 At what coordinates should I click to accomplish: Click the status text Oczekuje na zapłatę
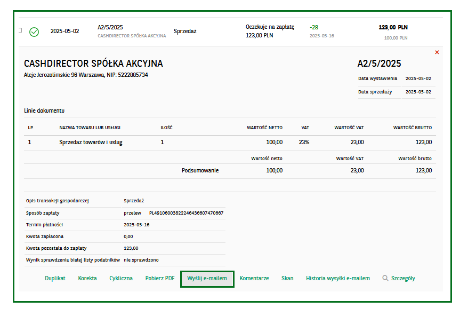pos(270,27)
